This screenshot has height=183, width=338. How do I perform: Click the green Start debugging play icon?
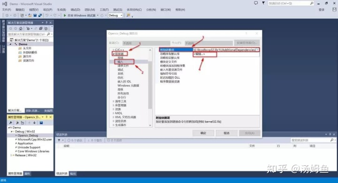pyautogui.click(x=65, y=15)
